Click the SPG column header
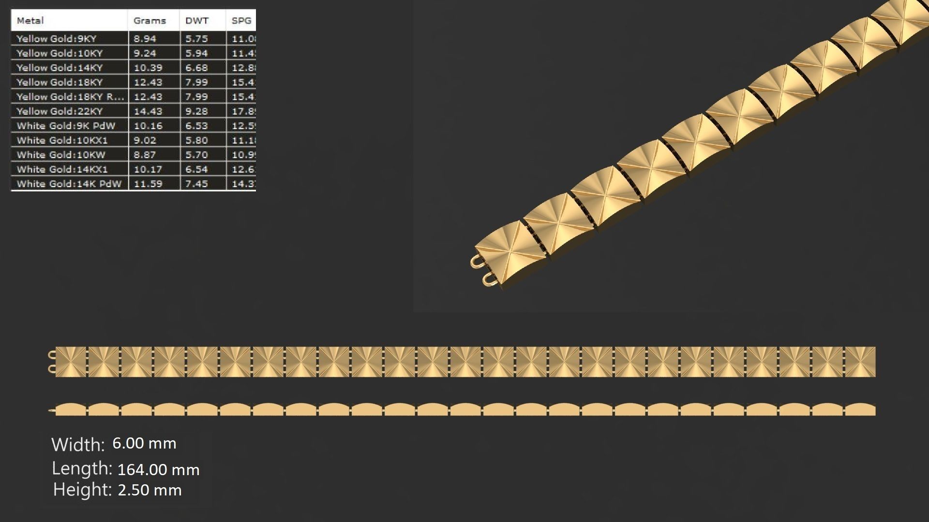The image size is (929, 522). click(x=241, y=20)
